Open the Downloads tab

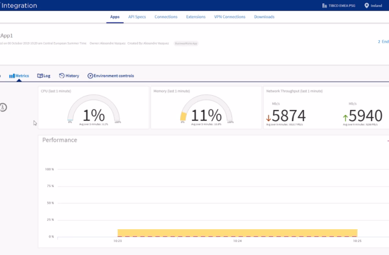(x=265, y=17)
